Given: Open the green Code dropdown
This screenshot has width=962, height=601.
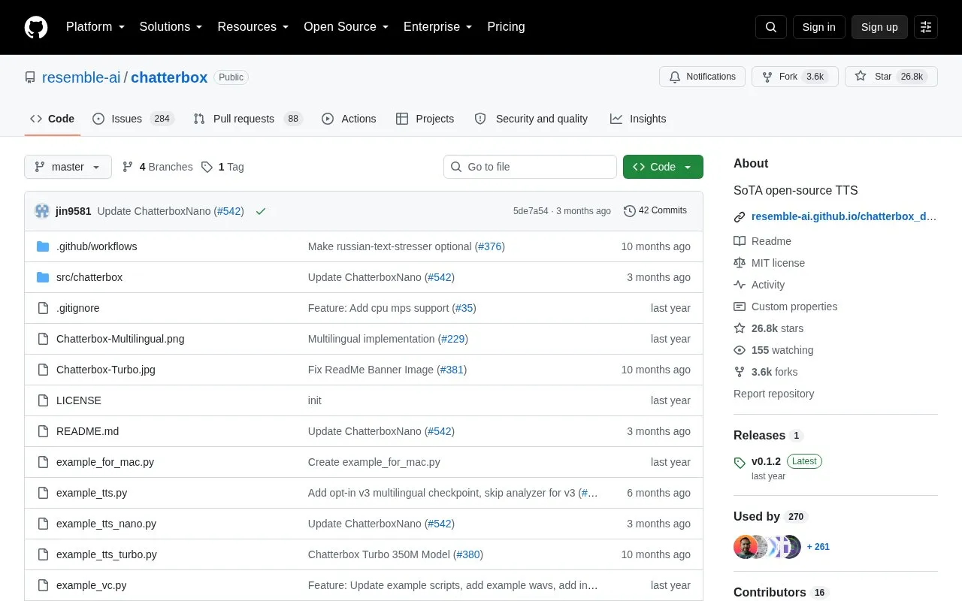Looking at the screenshot, I should coord(663,167).
